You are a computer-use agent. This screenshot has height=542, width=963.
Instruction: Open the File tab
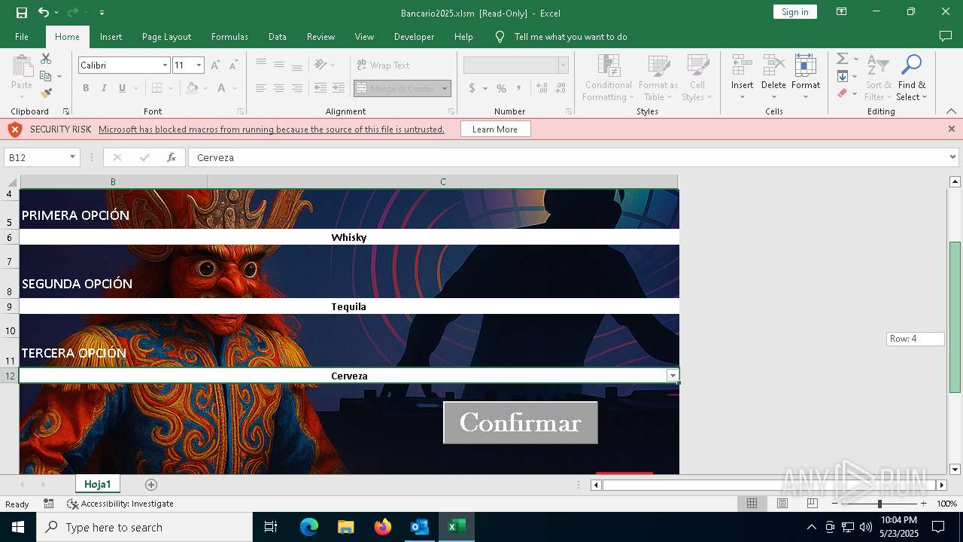click(22, 37)
